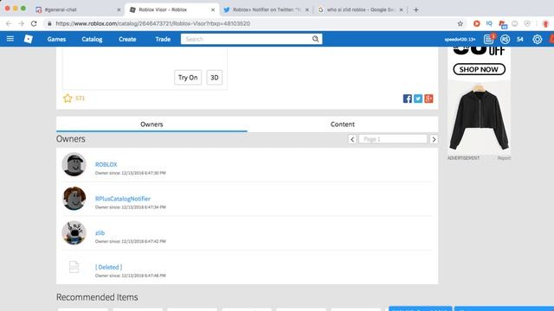
Task: Click the search magnifier icon
Action: [315, 39]
